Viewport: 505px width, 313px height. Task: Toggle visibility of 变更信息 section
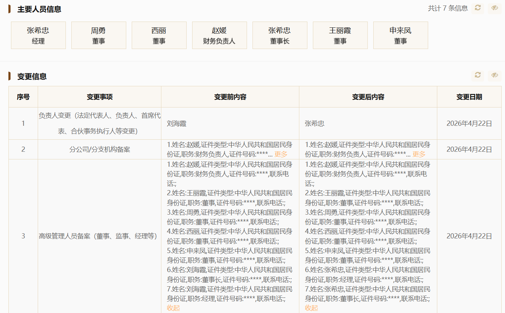tap(494, 75)
